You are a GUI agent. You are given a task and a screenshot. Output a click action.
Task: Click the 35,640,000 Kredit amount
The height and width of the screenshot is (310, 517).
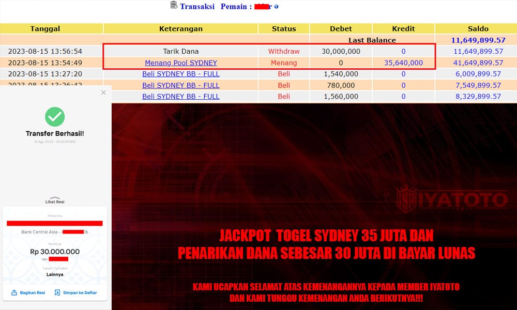[403, 63]
